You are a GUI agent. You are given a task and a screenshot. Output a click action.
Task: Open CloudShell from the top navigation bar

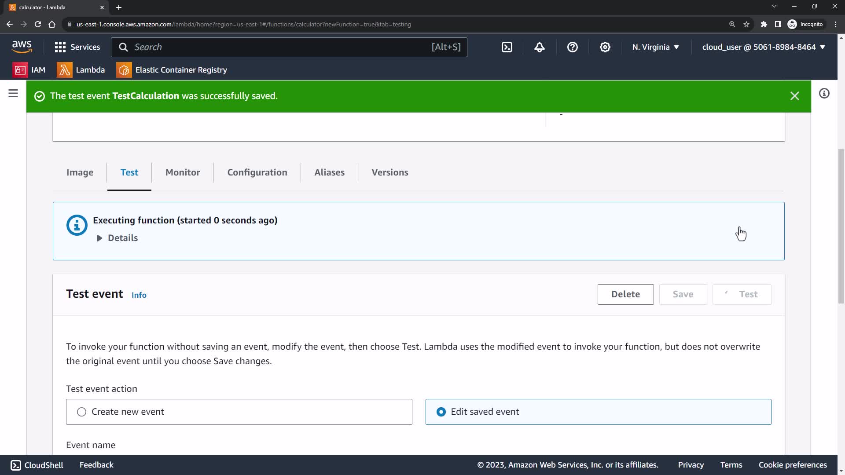coord(507,47)
